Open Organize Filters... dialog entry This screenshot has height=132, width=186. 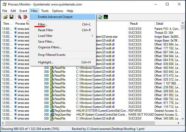(63, 47)
